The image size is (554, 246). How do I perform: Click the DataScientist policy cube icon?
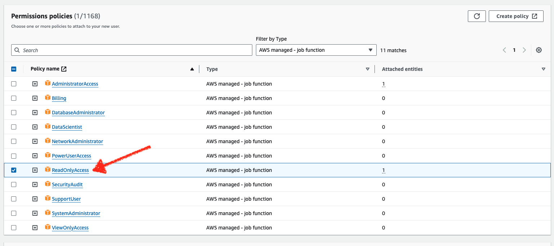pyautogui.click(x=48, y=127)
